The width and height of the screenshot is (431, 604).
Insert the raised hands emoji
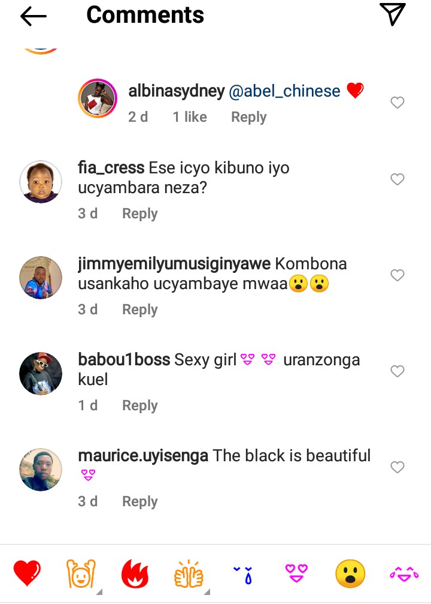[81, 573]
